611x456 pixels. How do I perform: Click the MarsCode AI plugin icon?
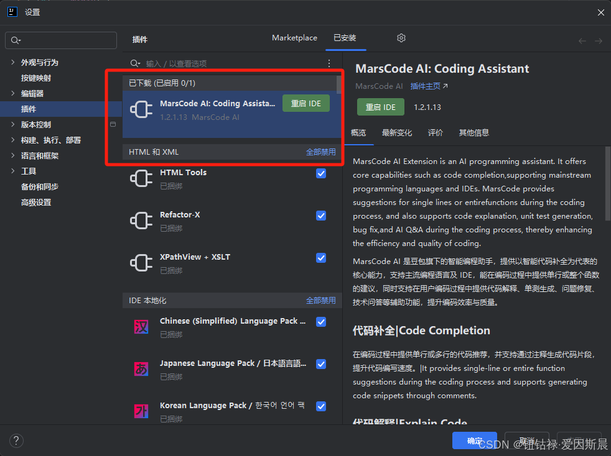pos(141,109)
